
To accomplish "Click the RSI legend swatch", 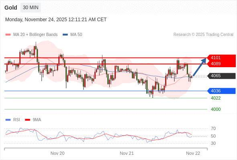I will pos(8,120).
